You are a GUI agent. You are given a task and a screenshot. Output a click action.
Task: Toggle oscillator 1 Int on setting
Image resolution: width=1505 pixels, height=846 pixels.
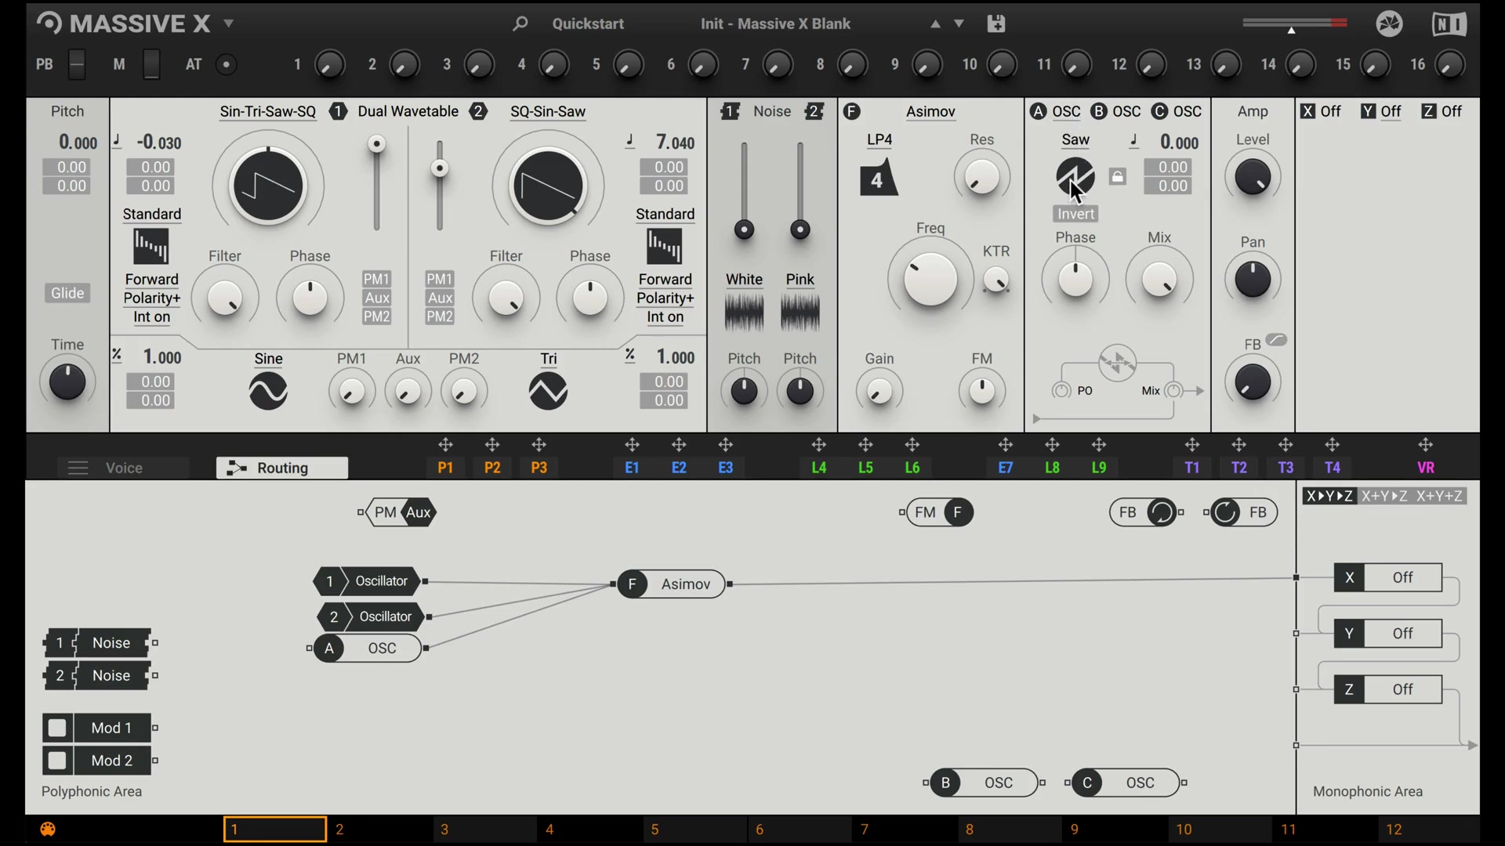pos(151,317)
